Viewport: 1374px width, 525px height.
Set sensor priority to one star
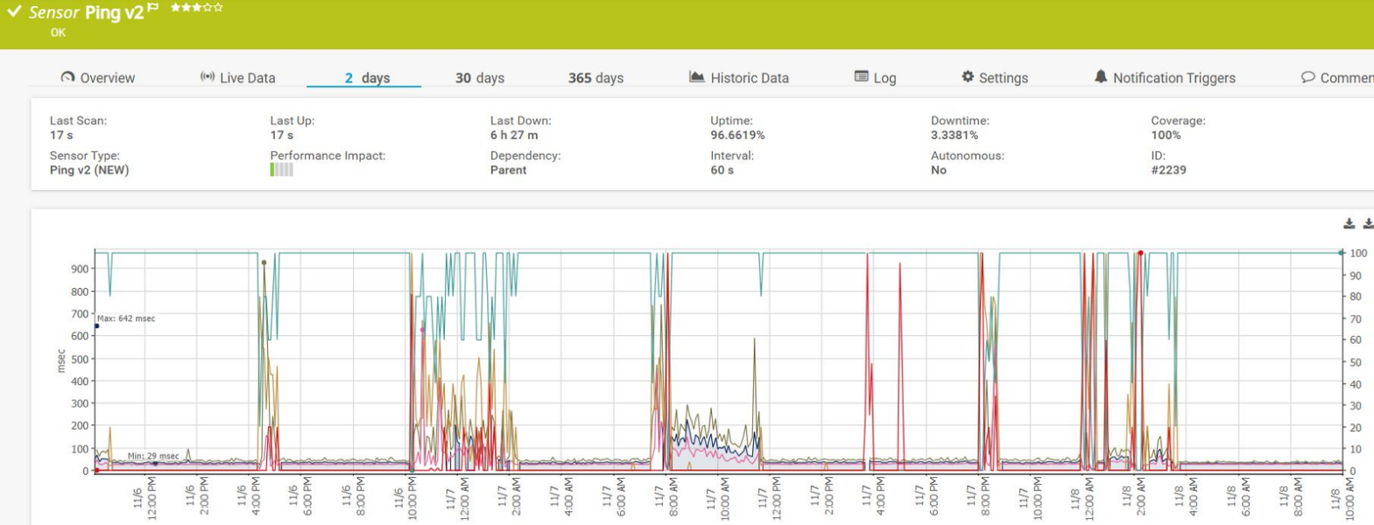click(x=175, y=8)
